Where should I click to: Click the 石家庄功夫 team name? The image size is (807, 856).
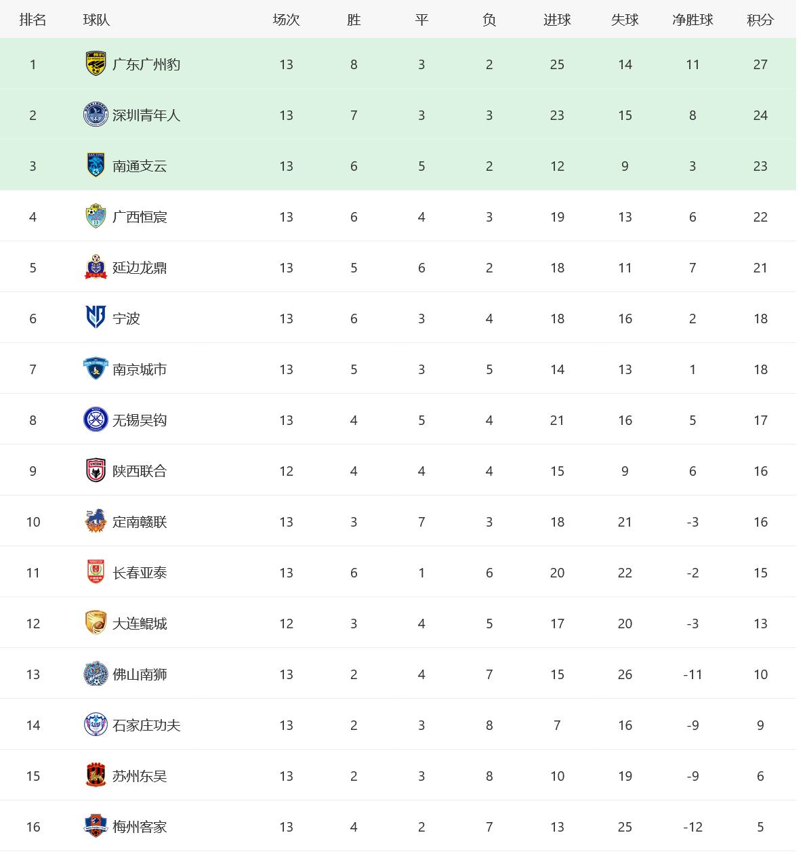(146, 725)
